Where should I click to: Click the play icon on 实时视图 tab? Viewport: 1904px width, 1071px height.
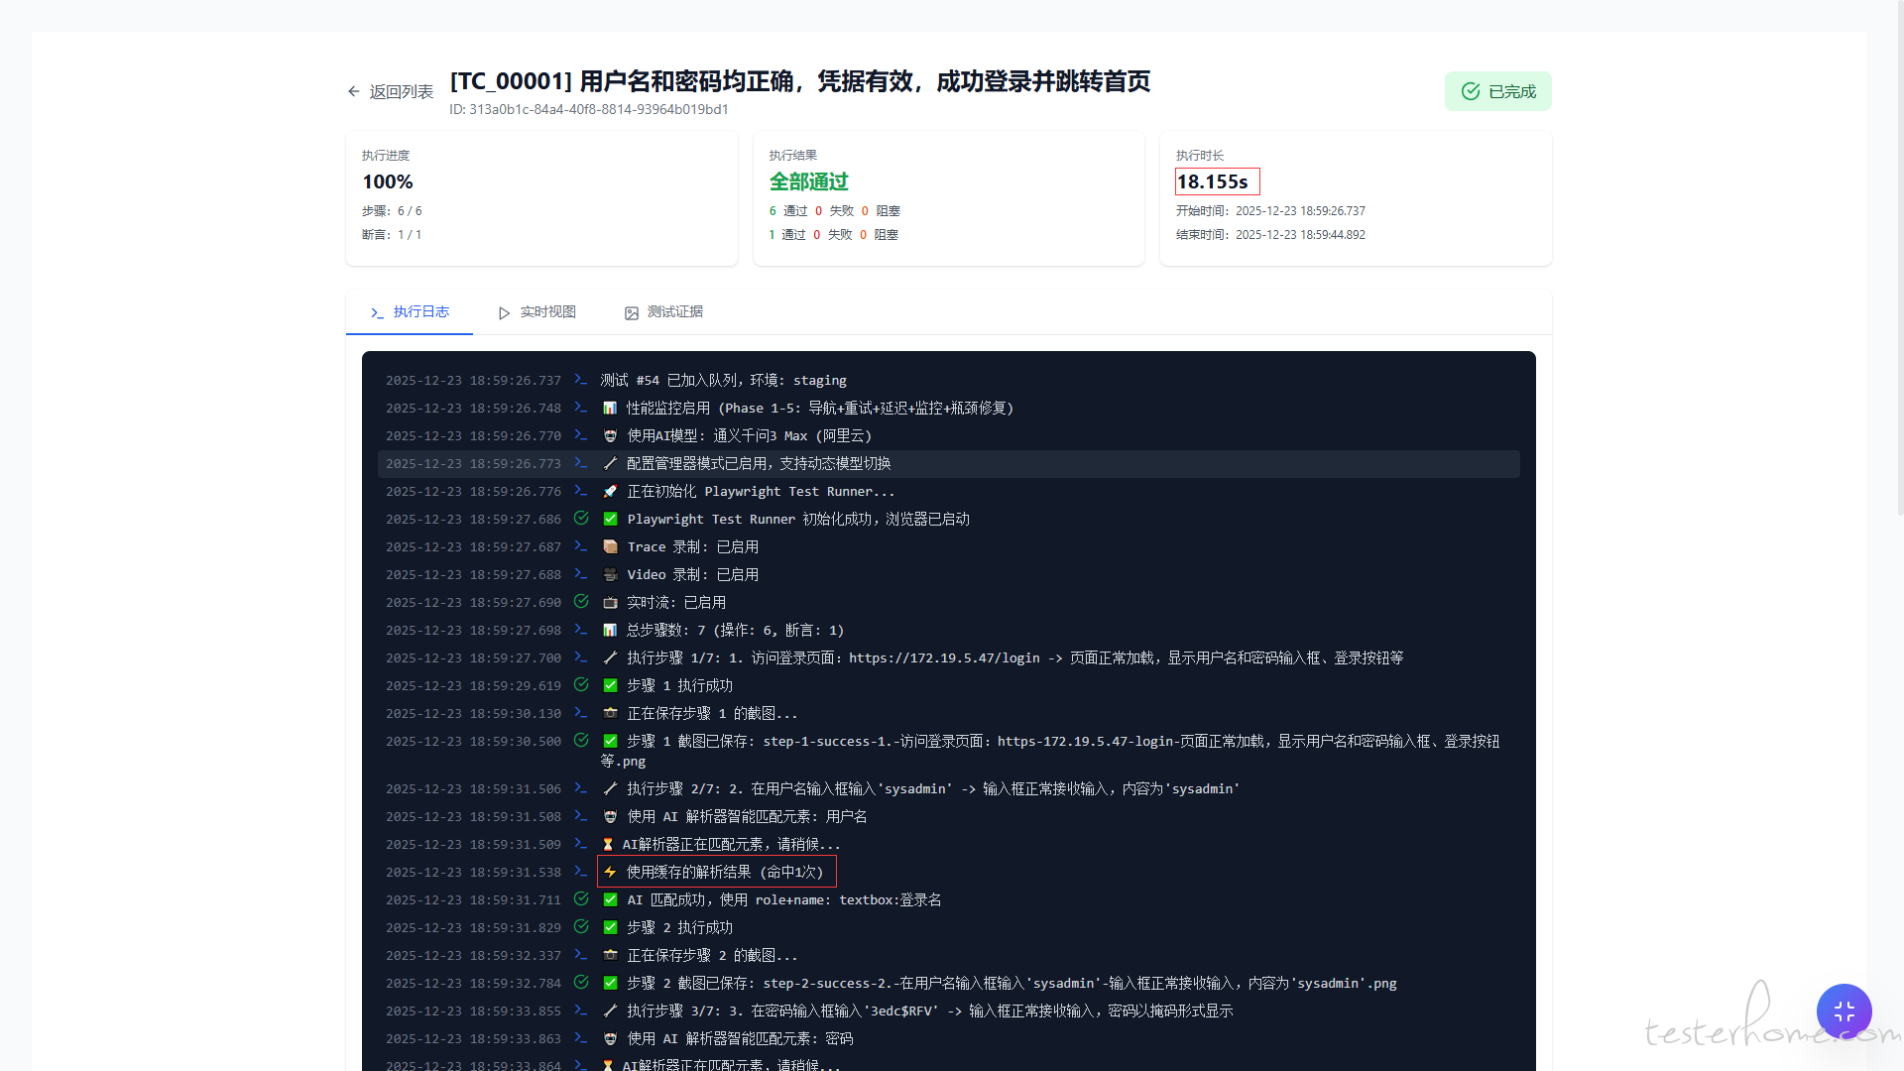(504, 312)
